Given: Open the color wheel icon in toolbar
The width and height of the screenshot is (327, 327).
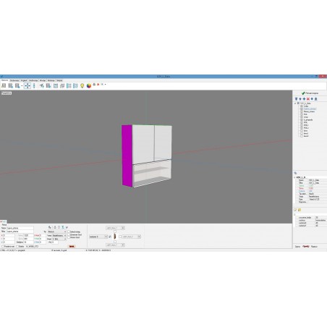Looking at the screenshot, I should pyautogui.click(x=89, y=86).
